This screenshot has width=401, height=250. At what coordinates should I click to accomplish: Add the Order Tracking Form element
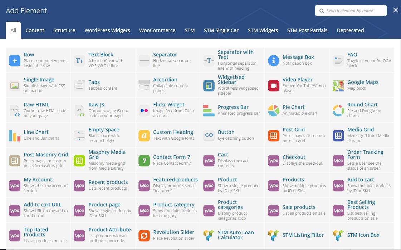coord(362,160)
